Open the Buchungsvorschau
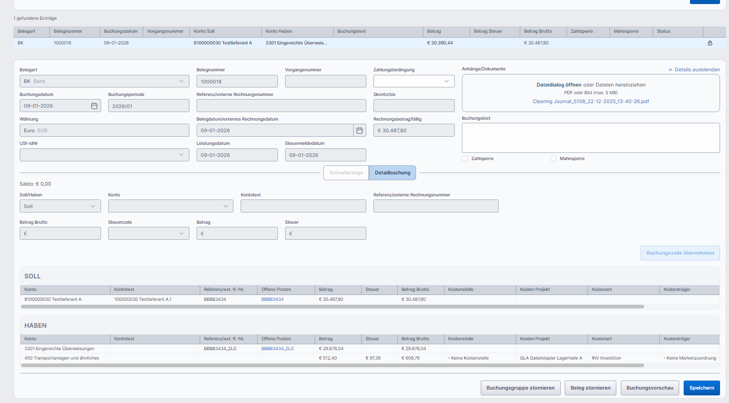This screenshot has height=403, width=729. click(x=650, y=388)
